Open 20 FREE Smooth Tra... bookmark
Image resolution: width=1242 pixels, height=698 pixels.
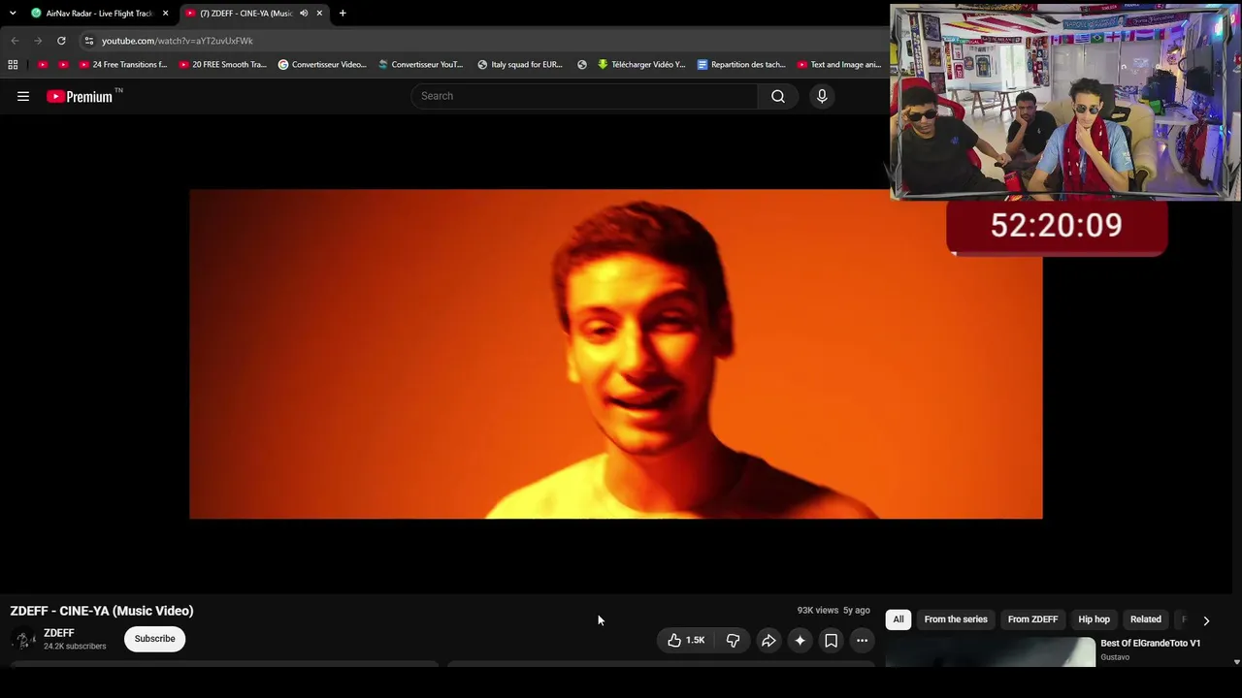[222, 65]
